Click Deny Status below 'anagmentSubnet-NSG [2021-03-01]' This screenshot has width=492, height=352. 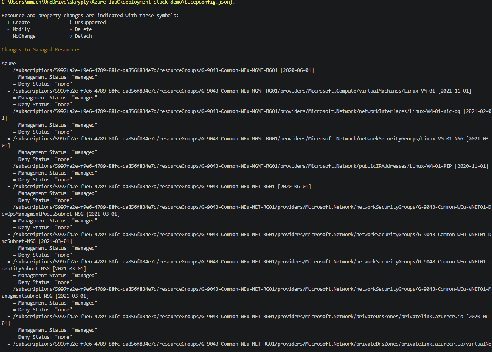pos(42,310)
